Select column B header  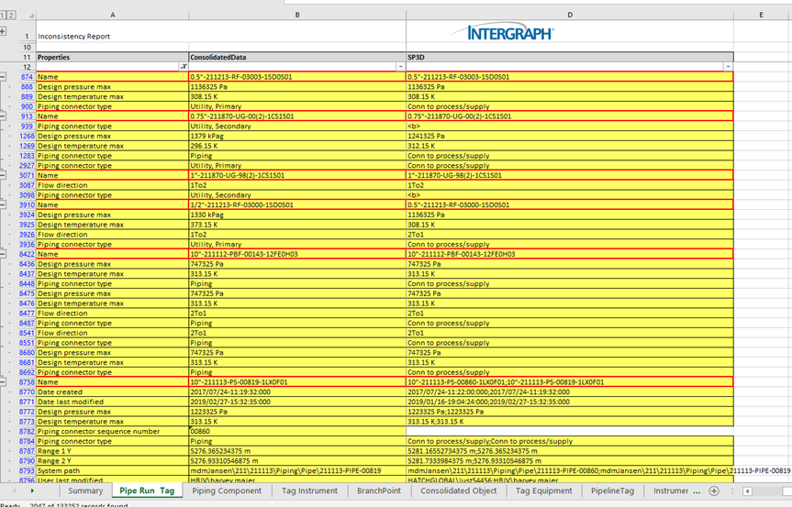pyautogui.click(x=296, y=16)
